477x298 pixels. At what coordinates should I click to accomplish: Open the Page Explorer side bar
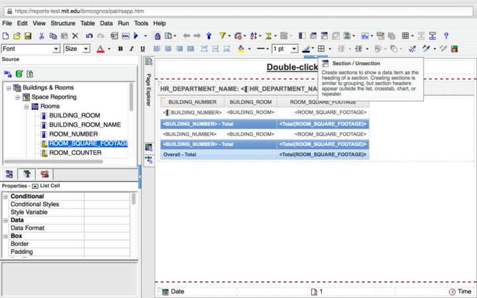[148, 86]
